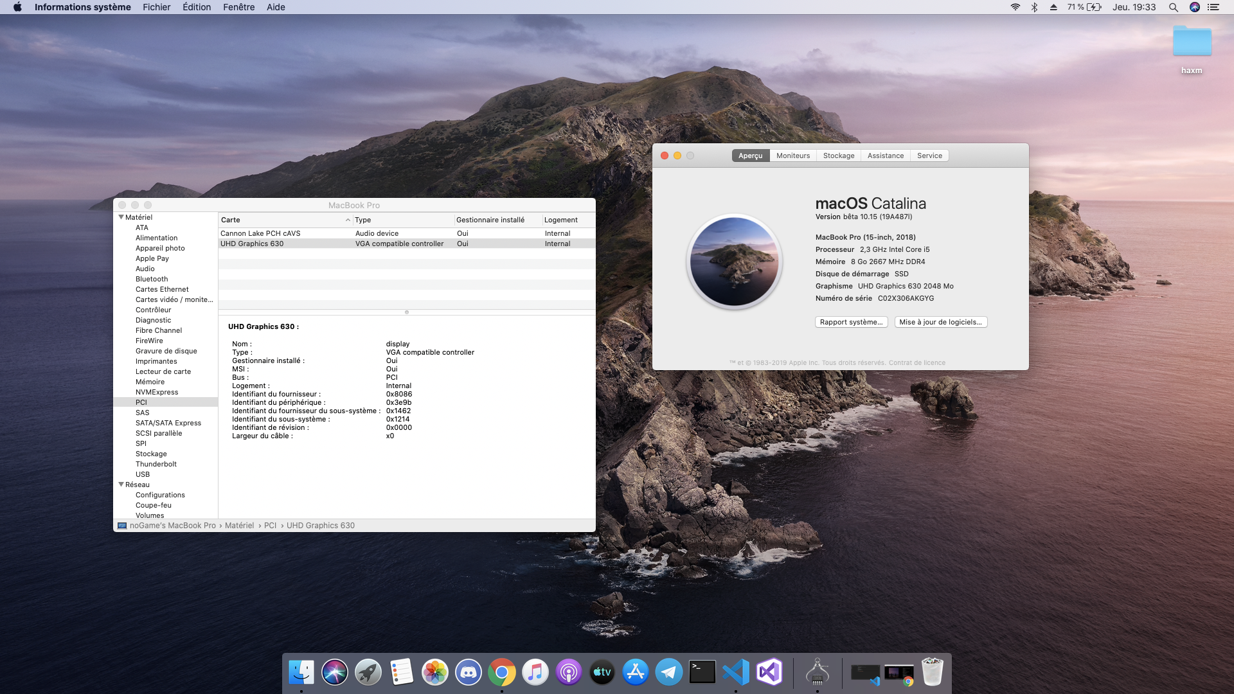Click Mise à jour de logiciels button
Image resolution: width=1234 pixels, height=694 pixels.
(x=940, y=322)
